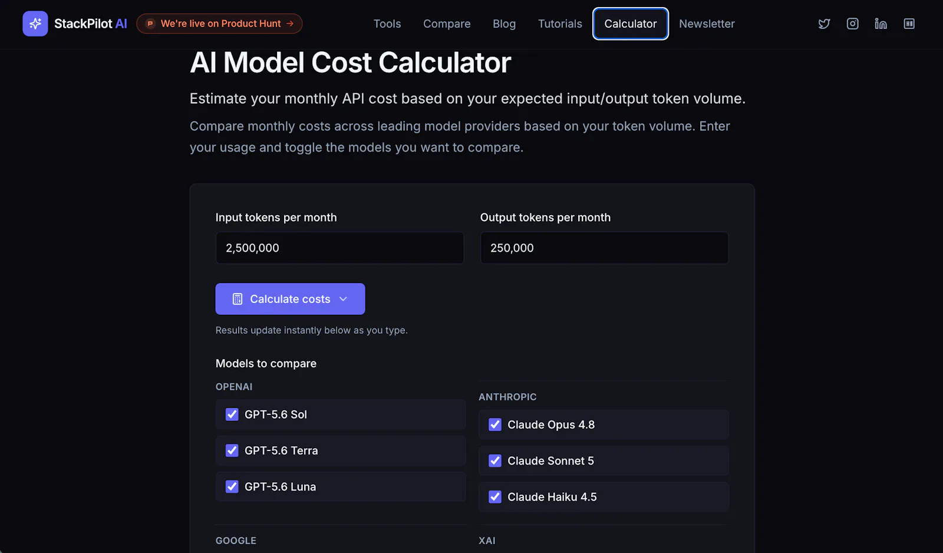Click the AI Model Cost Calculator title

coord(350,62)
